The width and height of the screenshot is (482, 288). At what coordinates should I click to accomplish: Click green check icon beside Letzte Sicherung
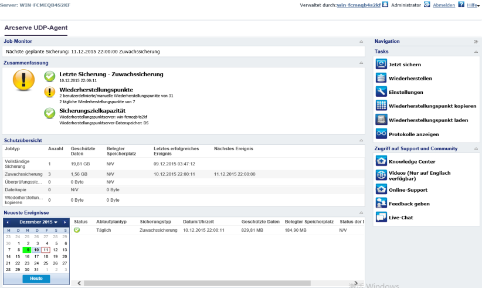point(49,76)
